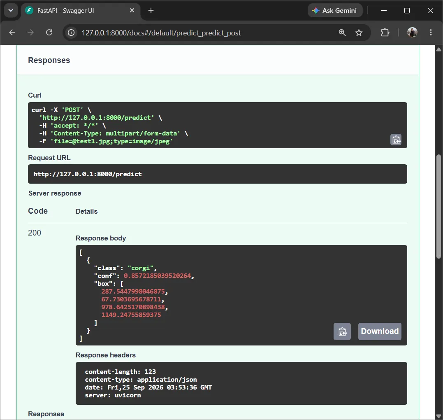Click the "corgi" class value

140,268
